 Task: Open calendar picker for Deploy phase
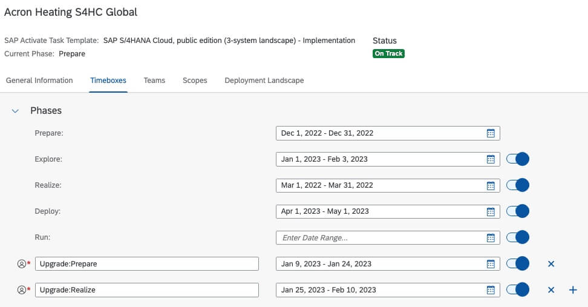[491, 211]
